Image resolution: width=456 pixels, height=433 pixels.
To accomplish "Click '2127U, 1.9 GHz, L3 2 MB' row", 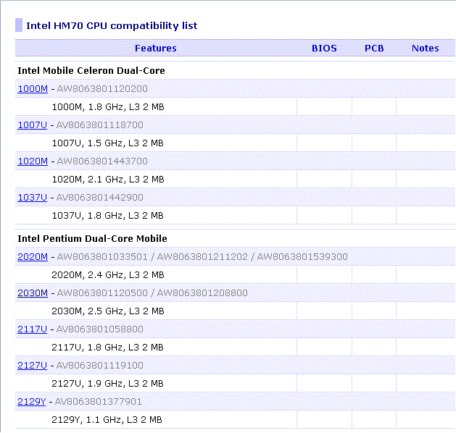I will click(x=235, y=383).
